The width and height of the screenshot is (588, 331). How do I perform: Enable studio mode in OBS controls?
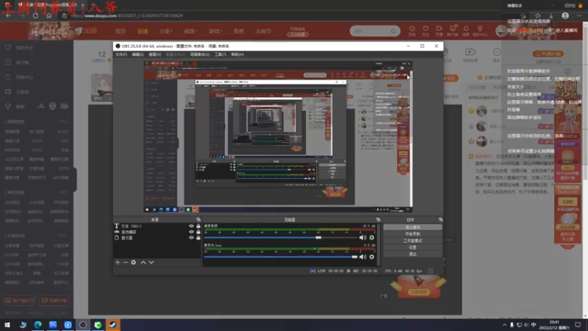coord(412,241)
